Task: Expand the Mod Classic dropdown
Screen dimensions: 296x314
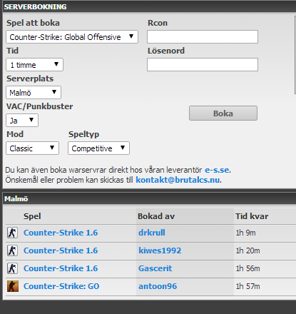Action: point(32,148)
